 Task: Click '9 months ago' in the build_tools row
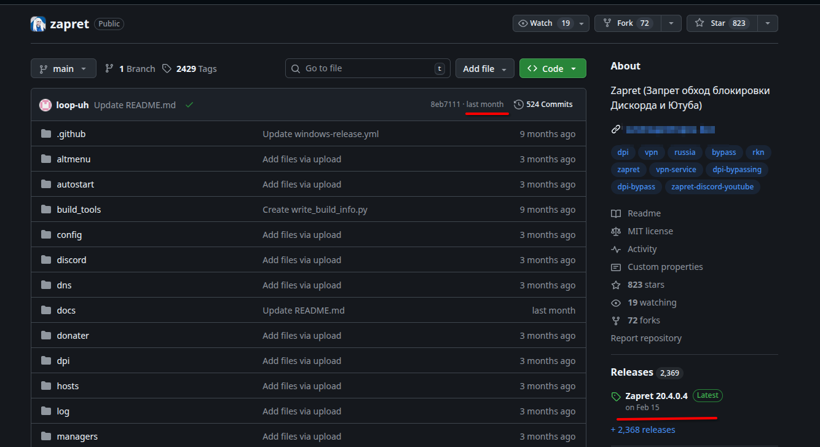pyautogui.click(x=548, y=210)
